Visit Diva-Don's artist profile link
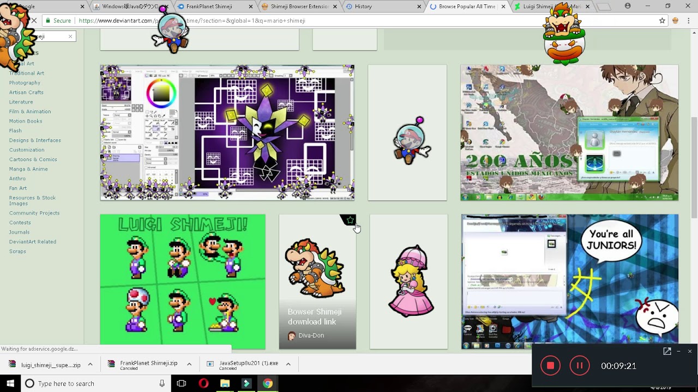Screen dimensions: 698x392 311,335
